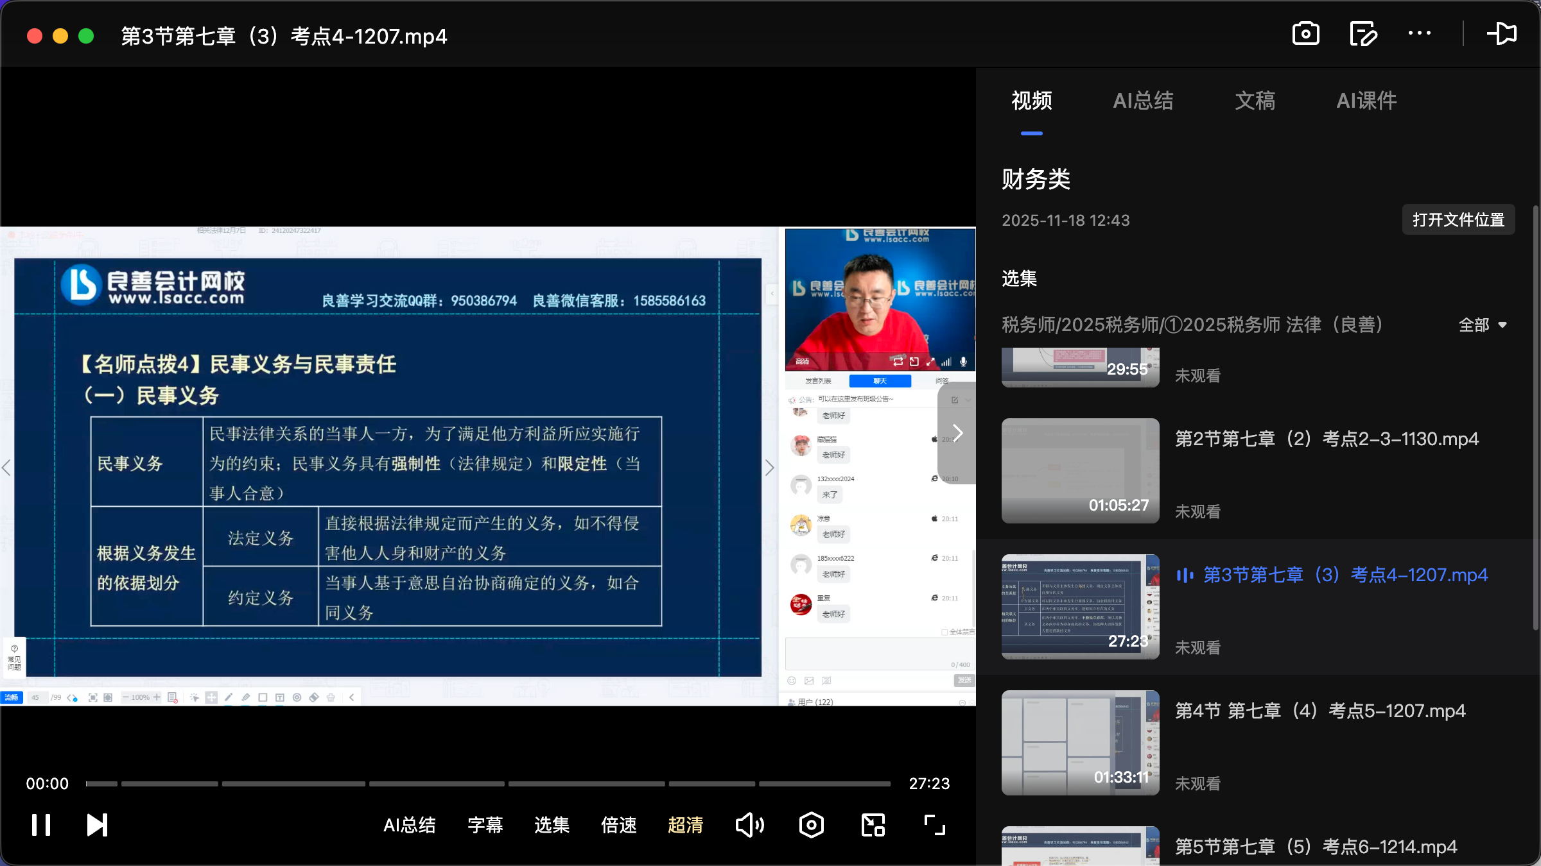Image resolution: width=1541 pixels, height=866 pixels.
Task: Open the ... more options menu
Action: click(1420, 33)
